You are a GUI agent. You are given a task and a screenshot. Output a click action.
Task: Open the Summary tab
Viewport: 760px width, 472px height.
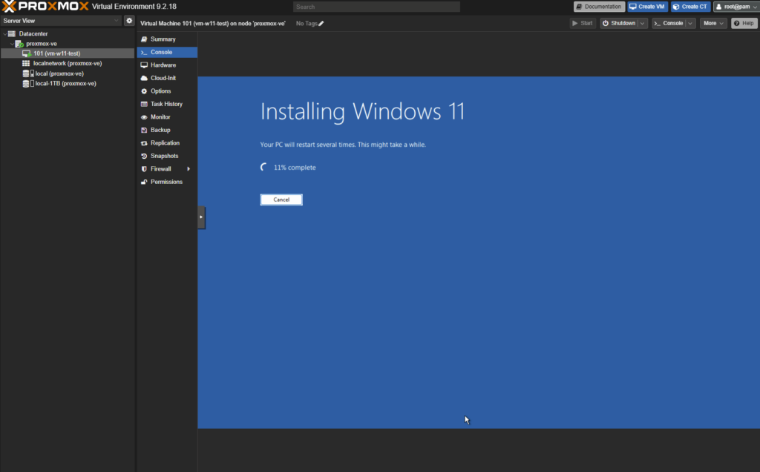click(167, 39)
